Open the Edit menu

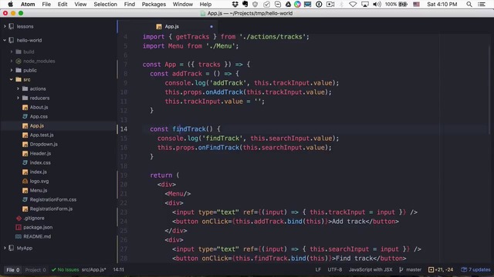click(63, 4)
